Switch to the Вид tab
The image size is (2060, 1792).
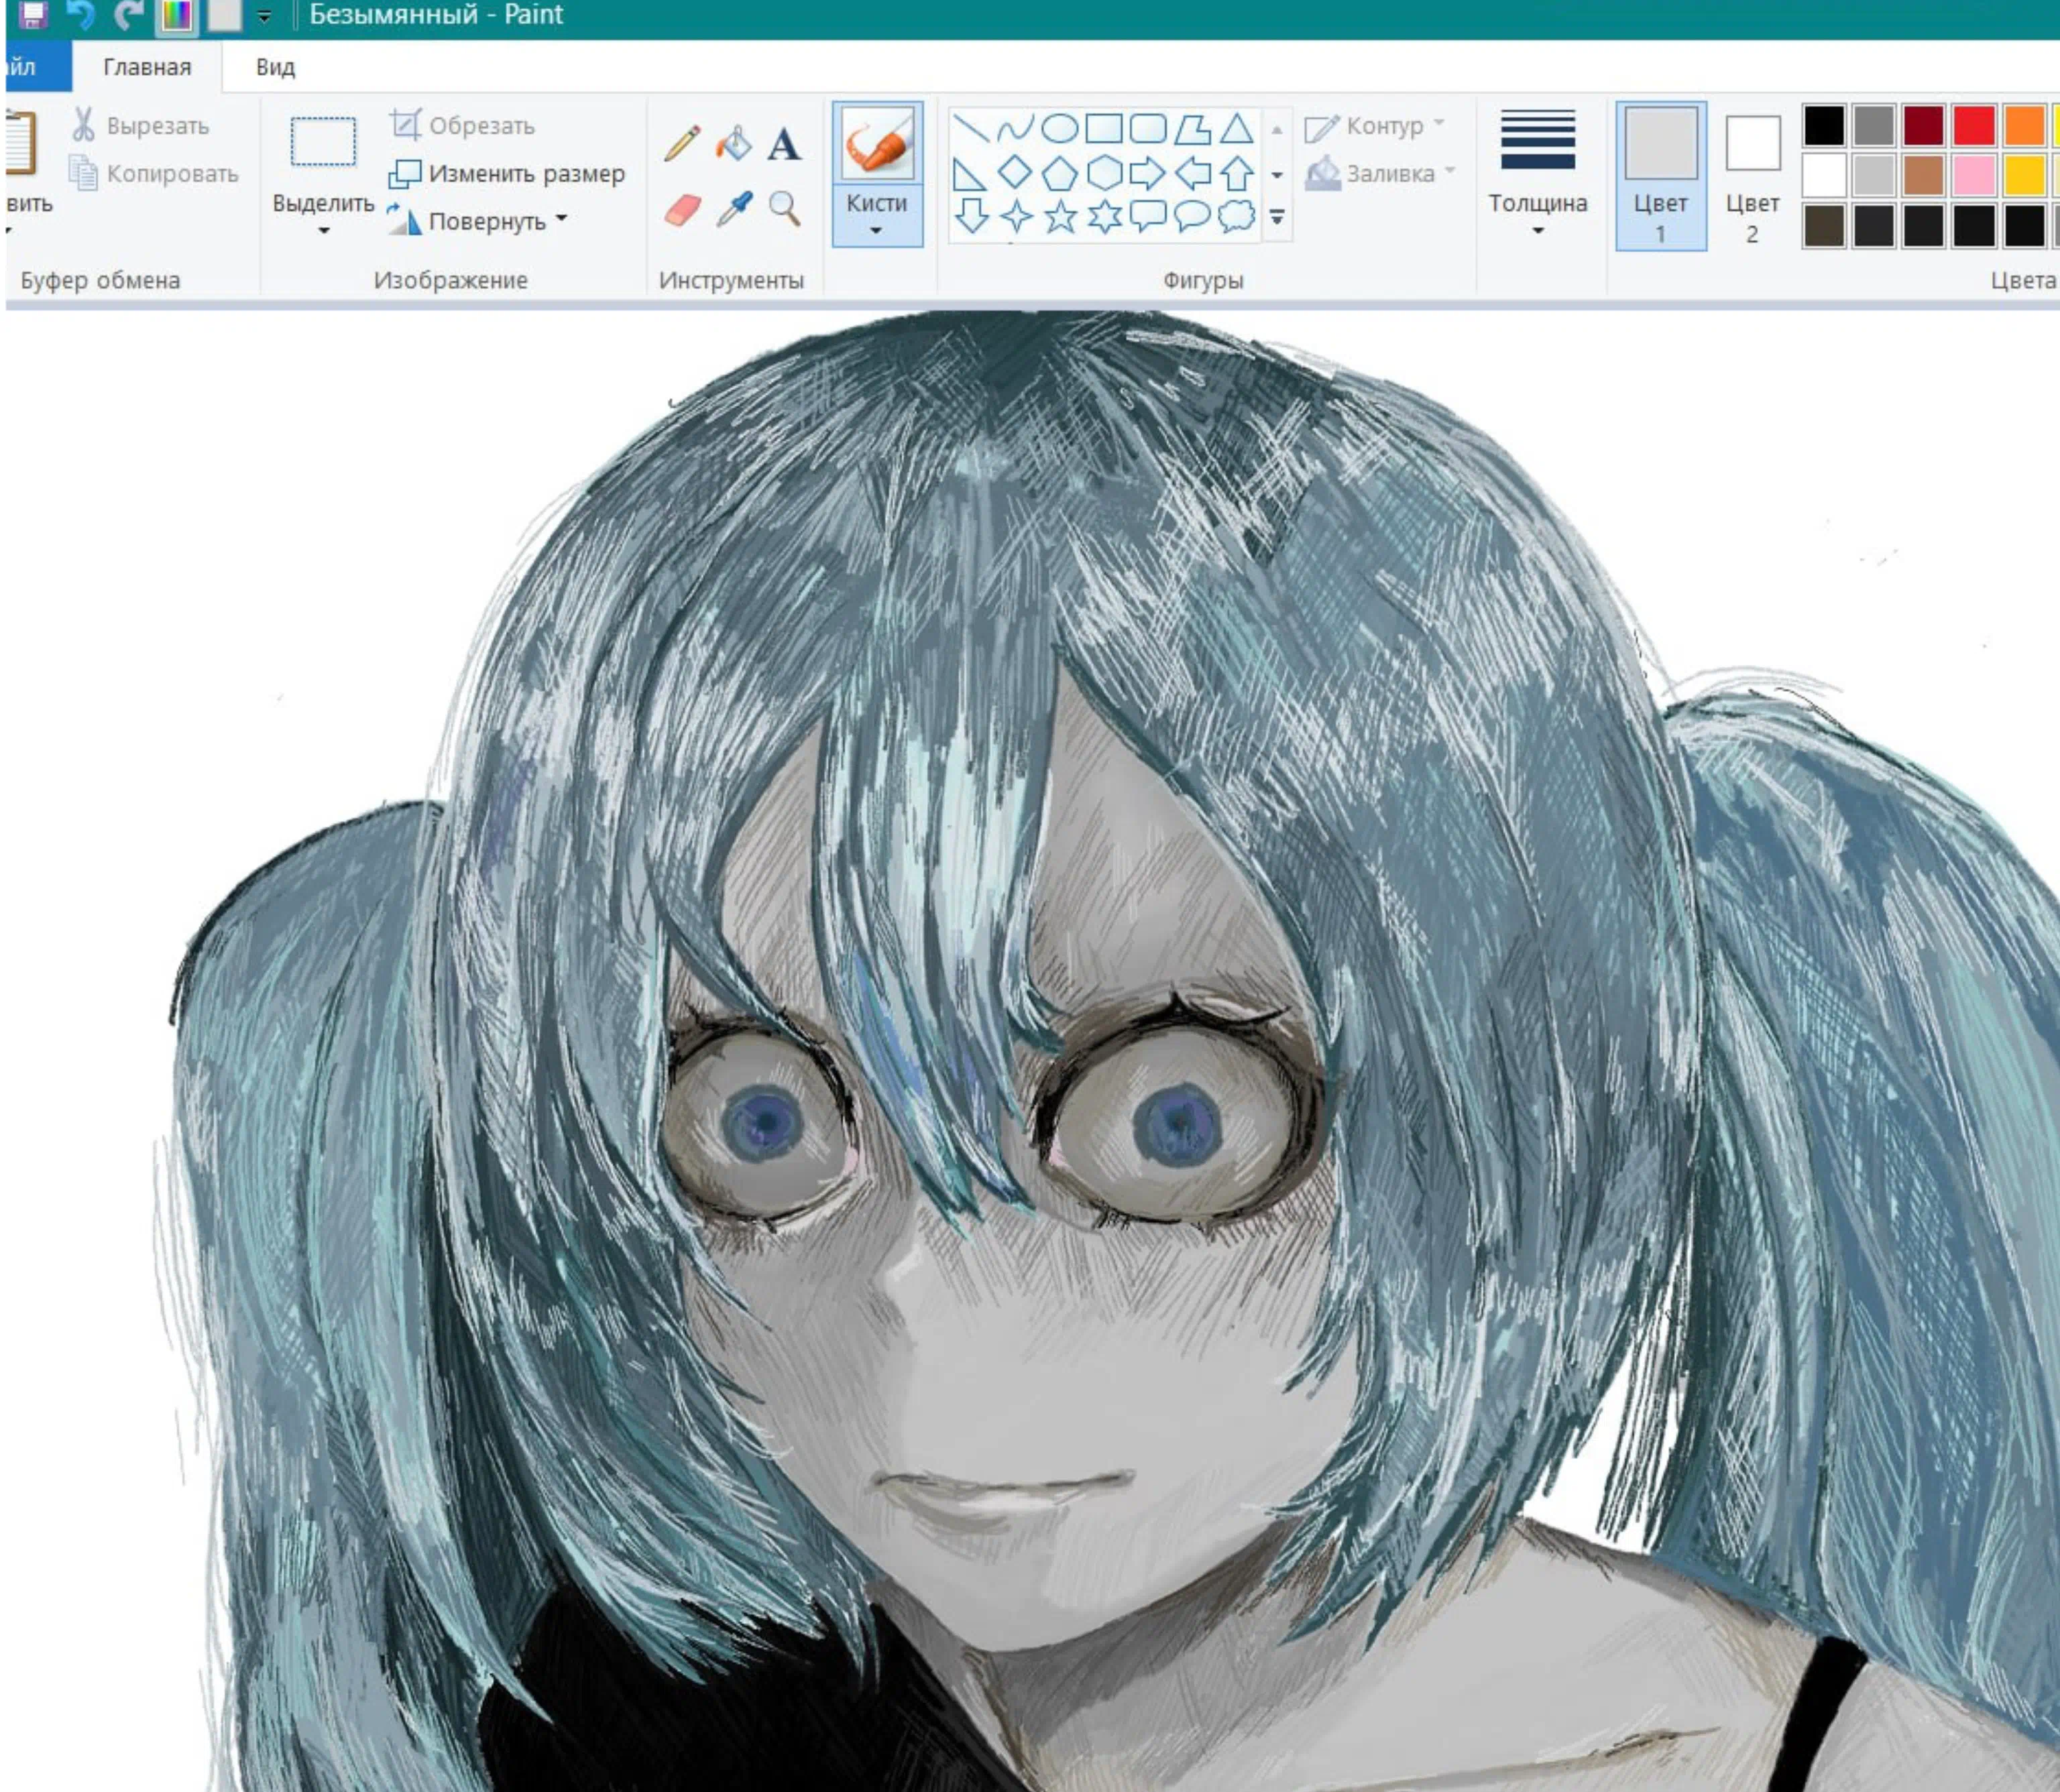pos(275,67)
